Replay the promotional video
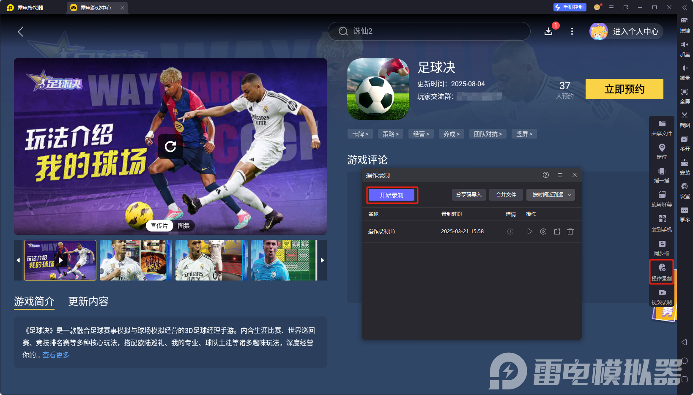The image size is (693, 395). point(170,147)
